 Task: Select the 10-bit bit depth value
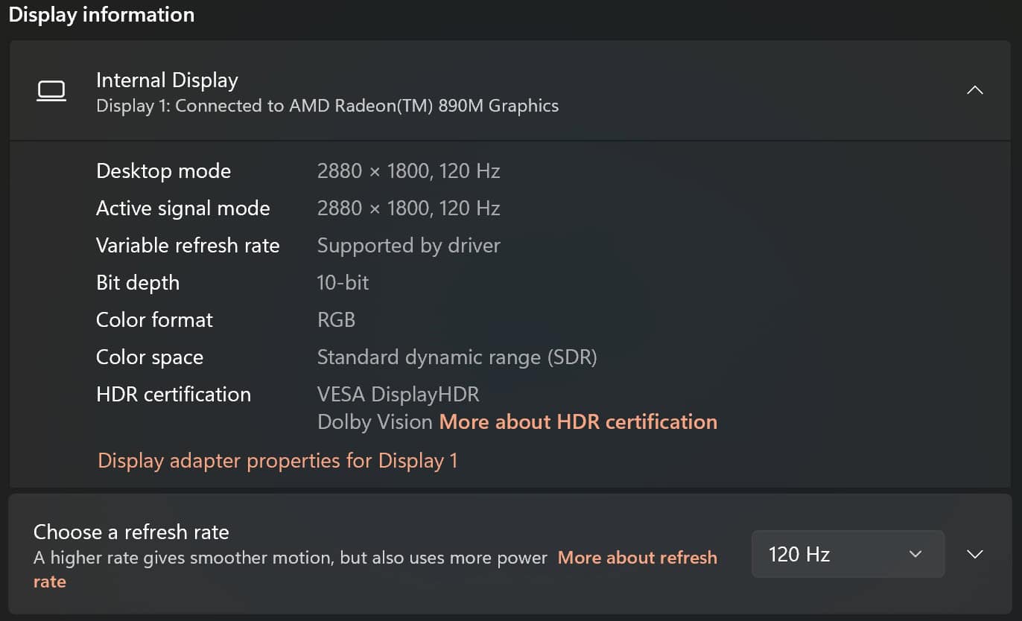pyautogui.click(x=343, y=282)
